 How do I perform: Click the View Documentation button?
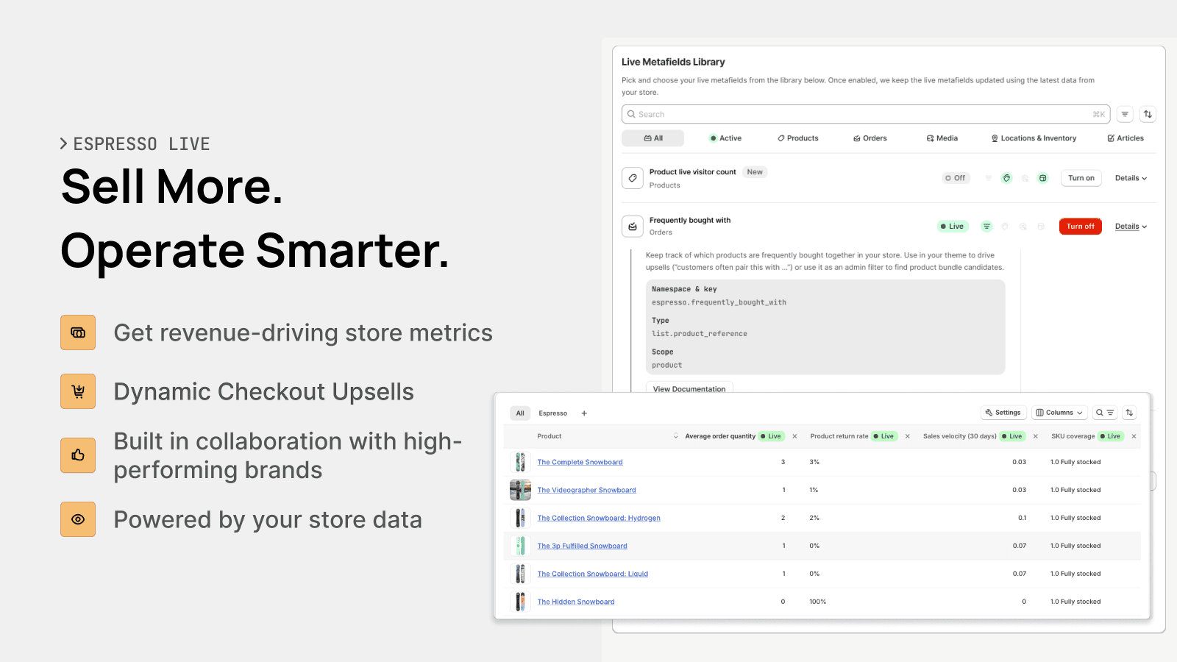point(689,389)
